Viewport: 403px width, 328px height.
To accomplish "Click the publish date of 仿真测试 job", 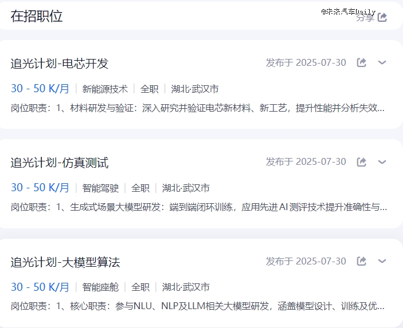I will (x=306, y=162).
